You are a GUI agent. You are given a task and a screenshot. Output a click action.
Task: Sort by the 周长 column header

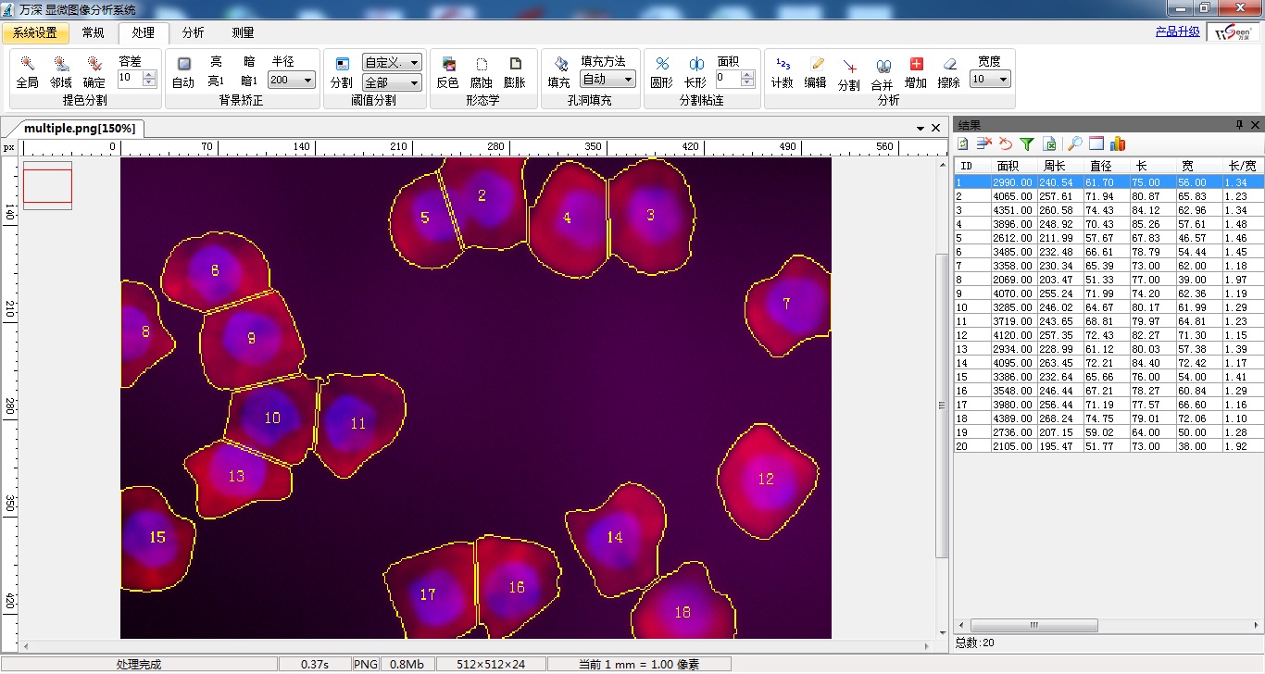tap(1060, 166)
